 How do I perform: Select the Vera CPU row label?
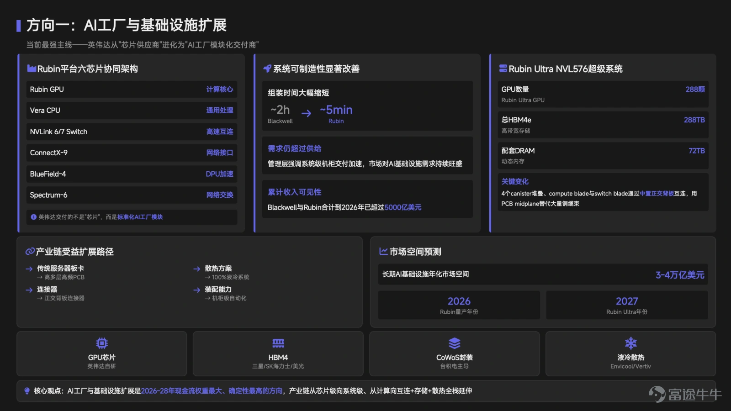tap(45, 111)
